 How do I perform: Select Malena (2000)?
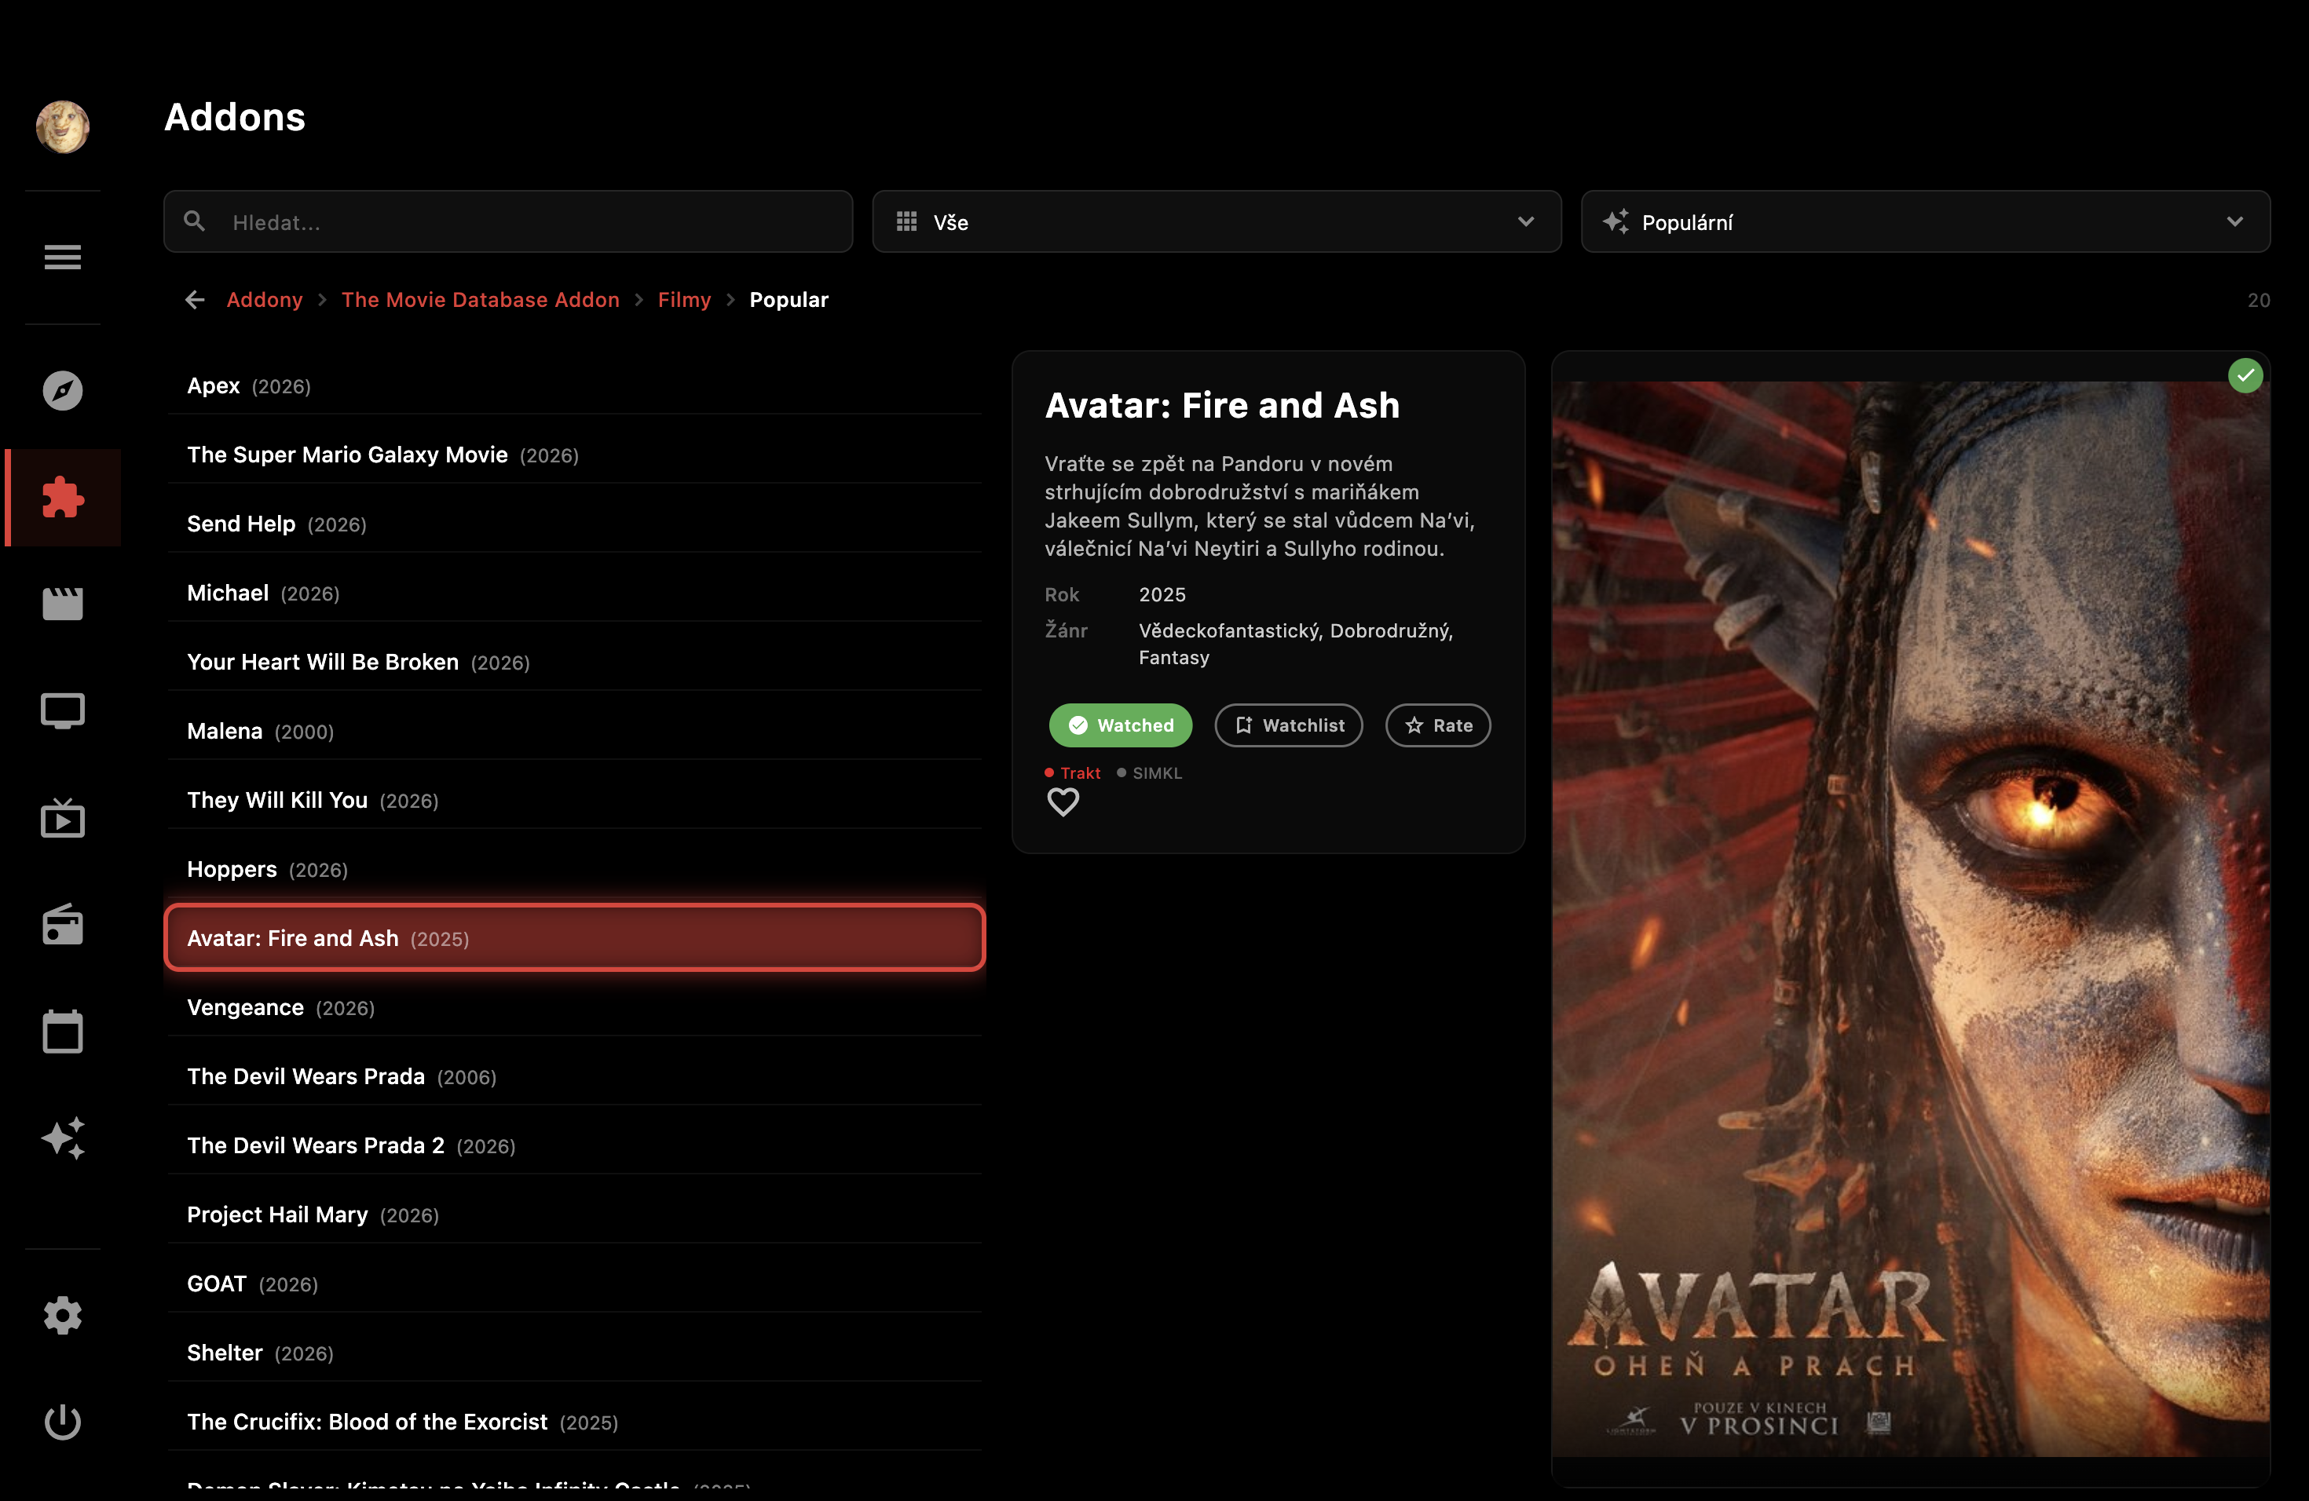click(x=574, y=730)
